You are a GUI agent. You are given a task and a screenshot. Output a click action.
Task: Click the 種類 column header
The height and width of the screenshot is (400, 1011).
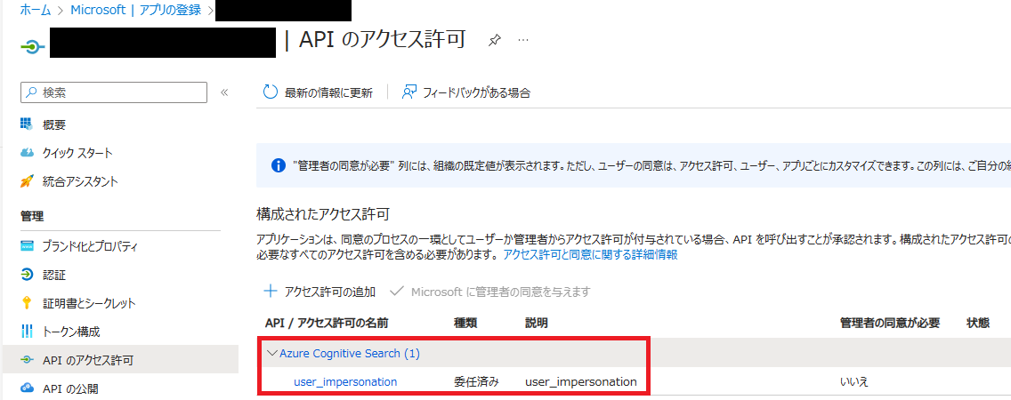pos(465,323)
